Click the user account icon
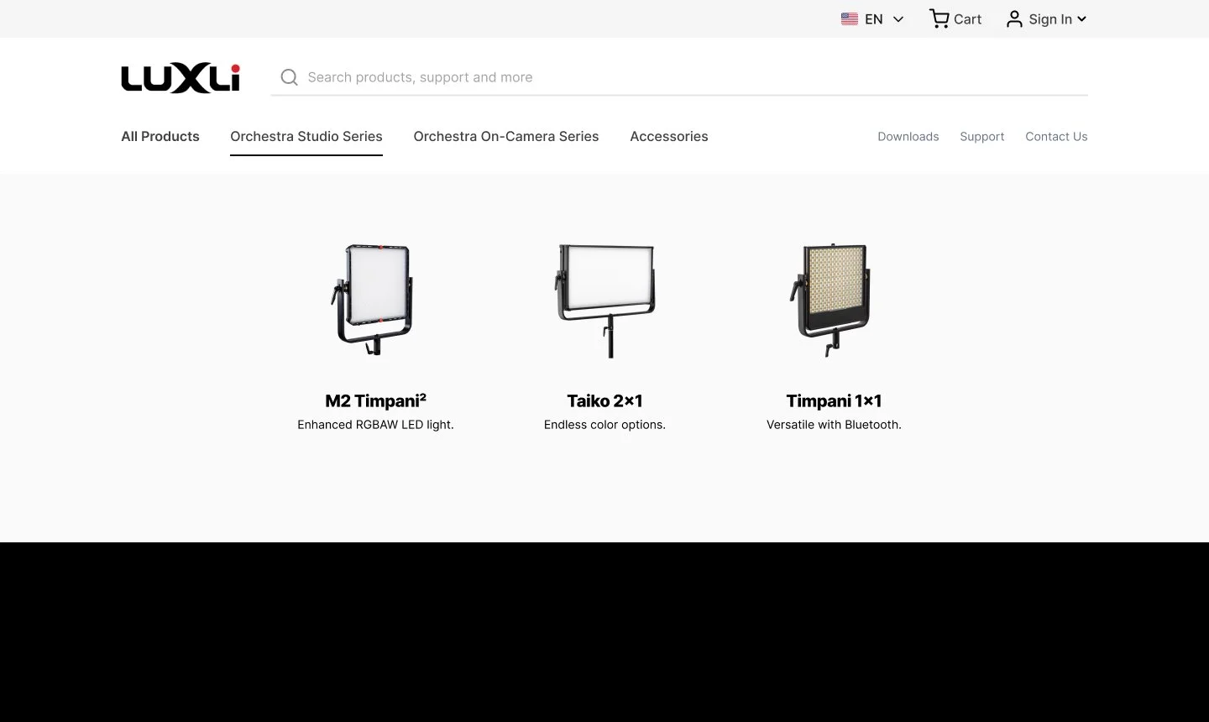Viewport: 1209px width, 722px height. (x=1014, y=18)
